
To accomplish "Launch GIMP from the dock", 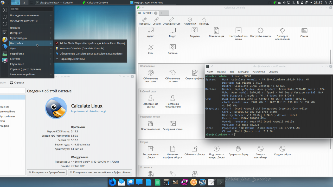I will pos(176,182).
